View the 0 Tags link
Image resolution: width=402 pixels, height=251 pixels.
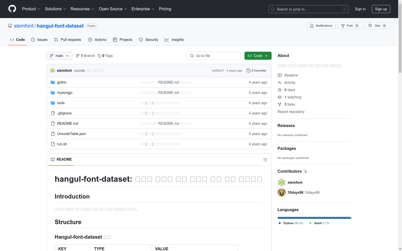105,56
